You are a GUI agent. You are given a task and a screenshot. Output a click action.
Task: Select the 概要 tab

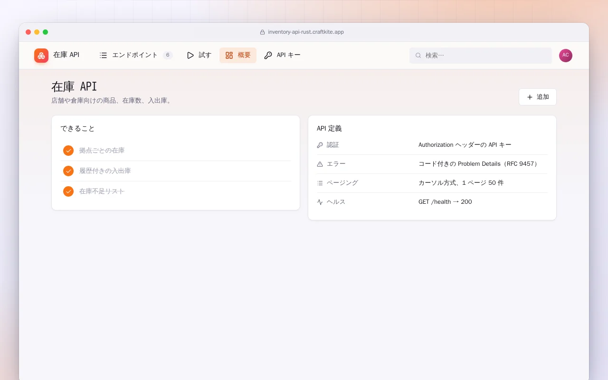pos(238,55)
